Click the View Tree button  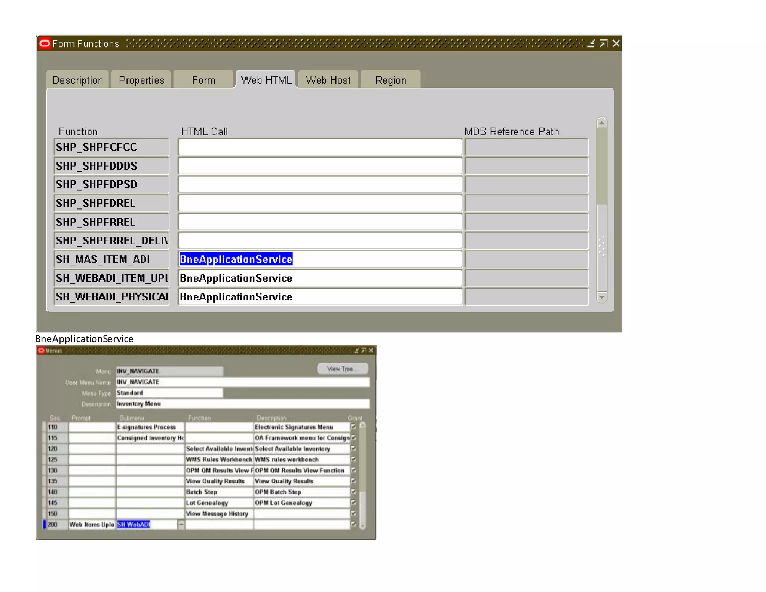coord(342,369)
